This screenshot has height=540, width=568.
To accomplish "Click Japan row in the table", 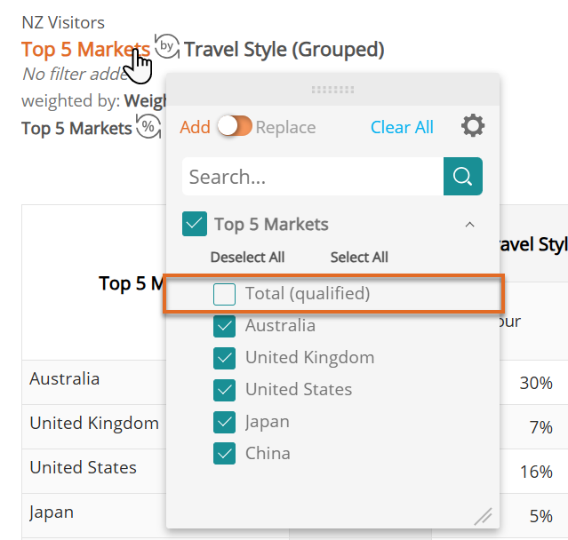I will (52, 512).
